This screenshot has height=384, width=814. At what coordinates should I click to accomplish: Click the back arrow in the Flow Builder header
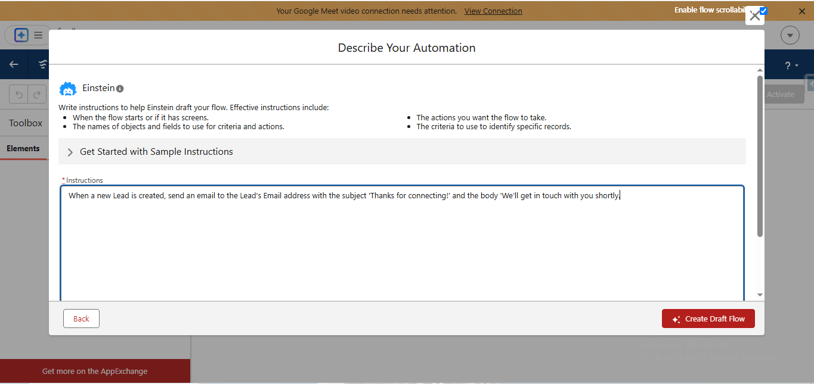14,64
